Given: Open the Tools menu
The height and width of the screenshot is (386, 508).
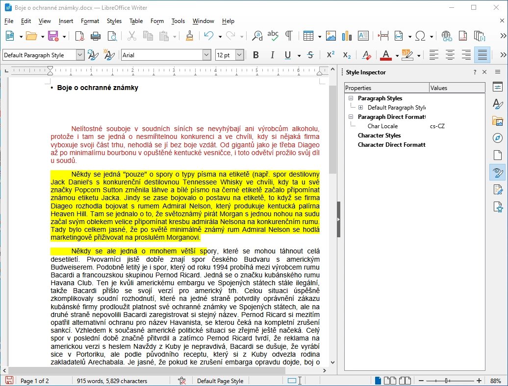Looking at the screenshot, I should click(178, 21).
